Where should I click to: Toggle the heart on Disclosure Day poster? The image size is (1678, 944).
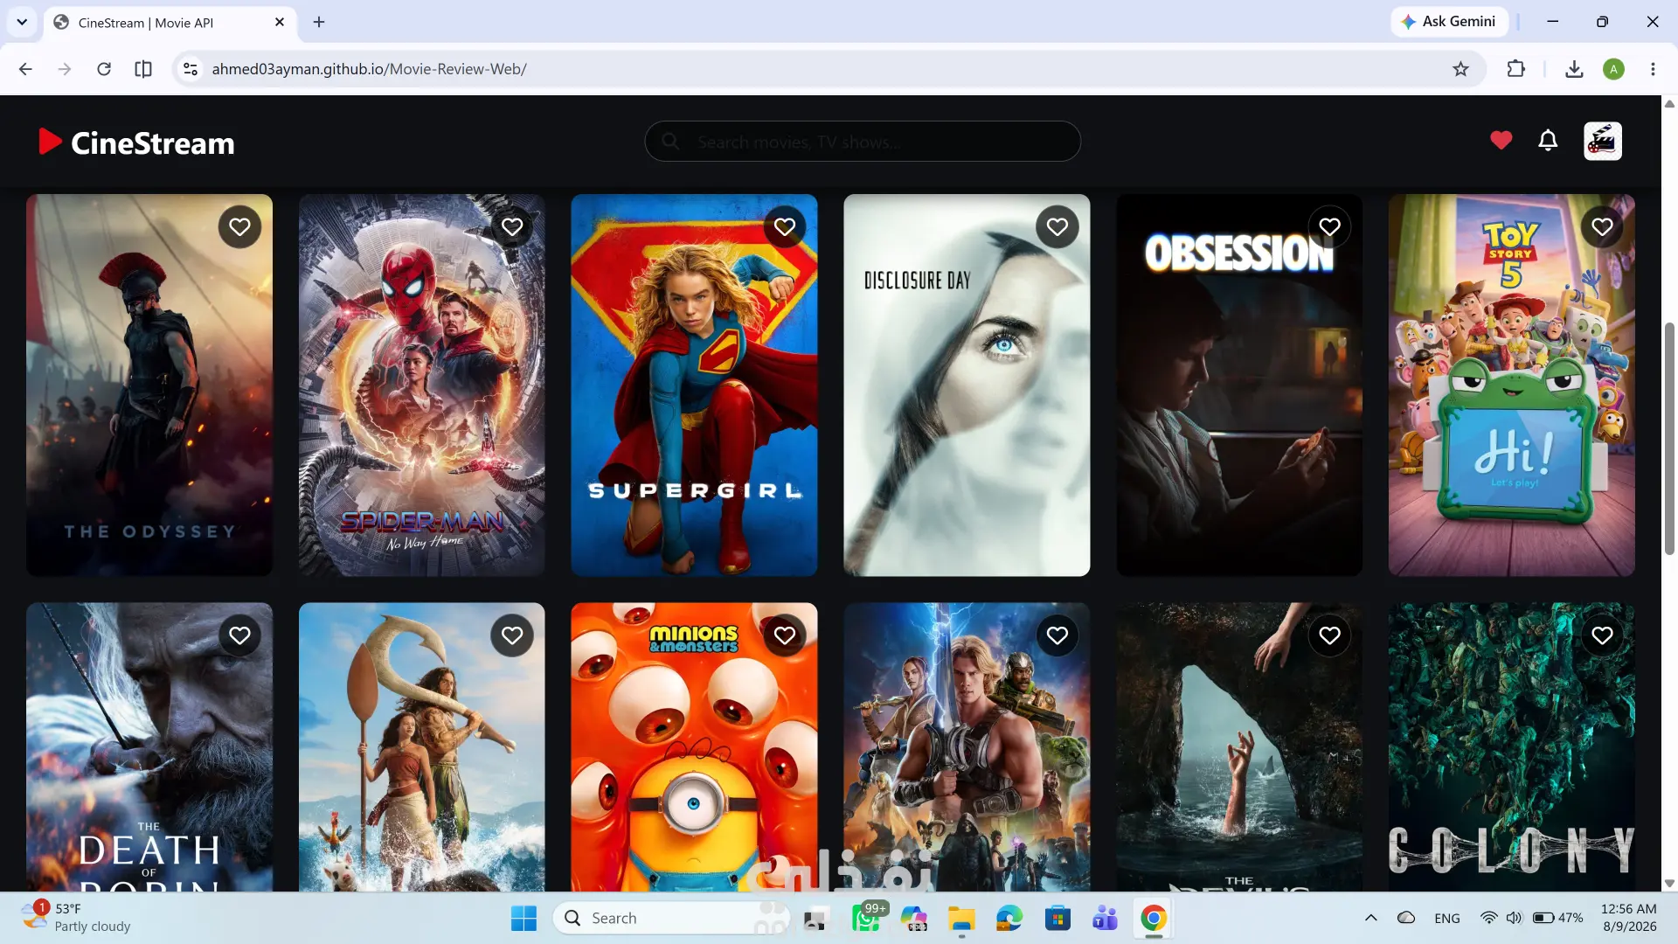(1057, 227)
